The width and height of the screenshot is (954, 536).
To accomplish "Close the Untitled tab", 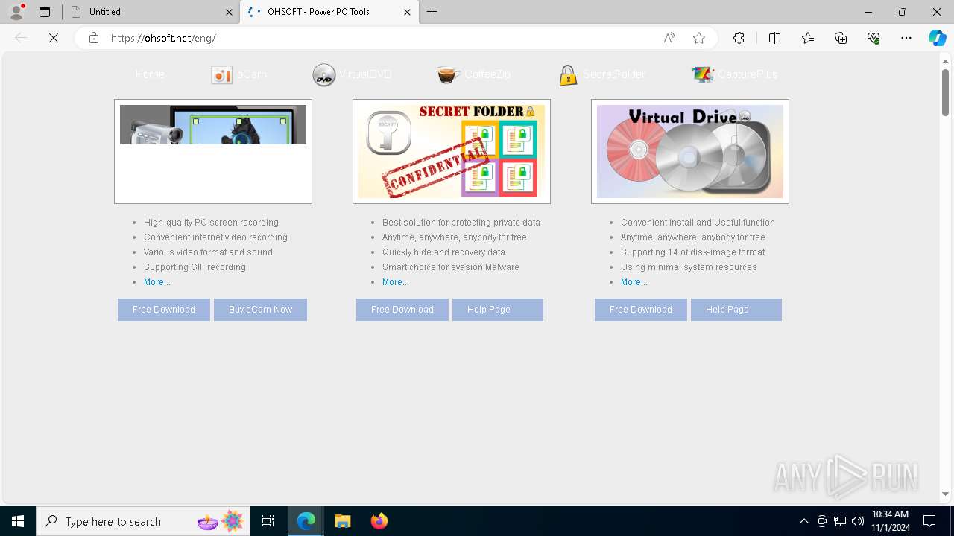I will pyautogui.click(x=229, y=12).
